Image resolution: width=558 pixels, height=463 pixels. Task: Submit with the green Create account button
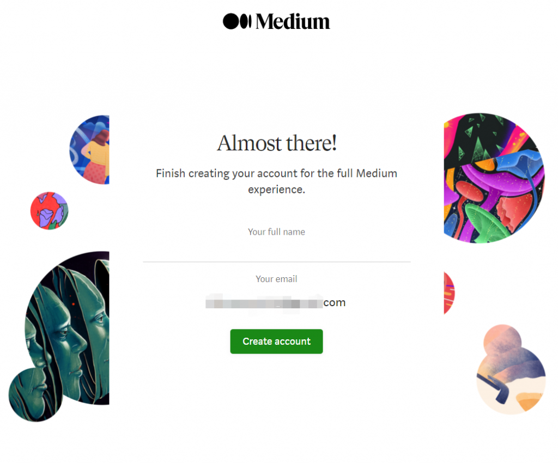tap(276, 342)
